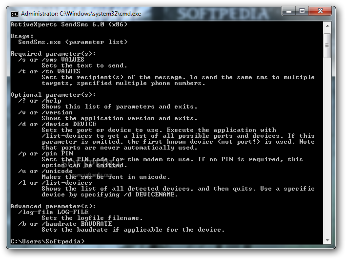Click the C:\Users\Softpedia> prompt
Viewport: 346px width, 259px height.
[47, 241]
